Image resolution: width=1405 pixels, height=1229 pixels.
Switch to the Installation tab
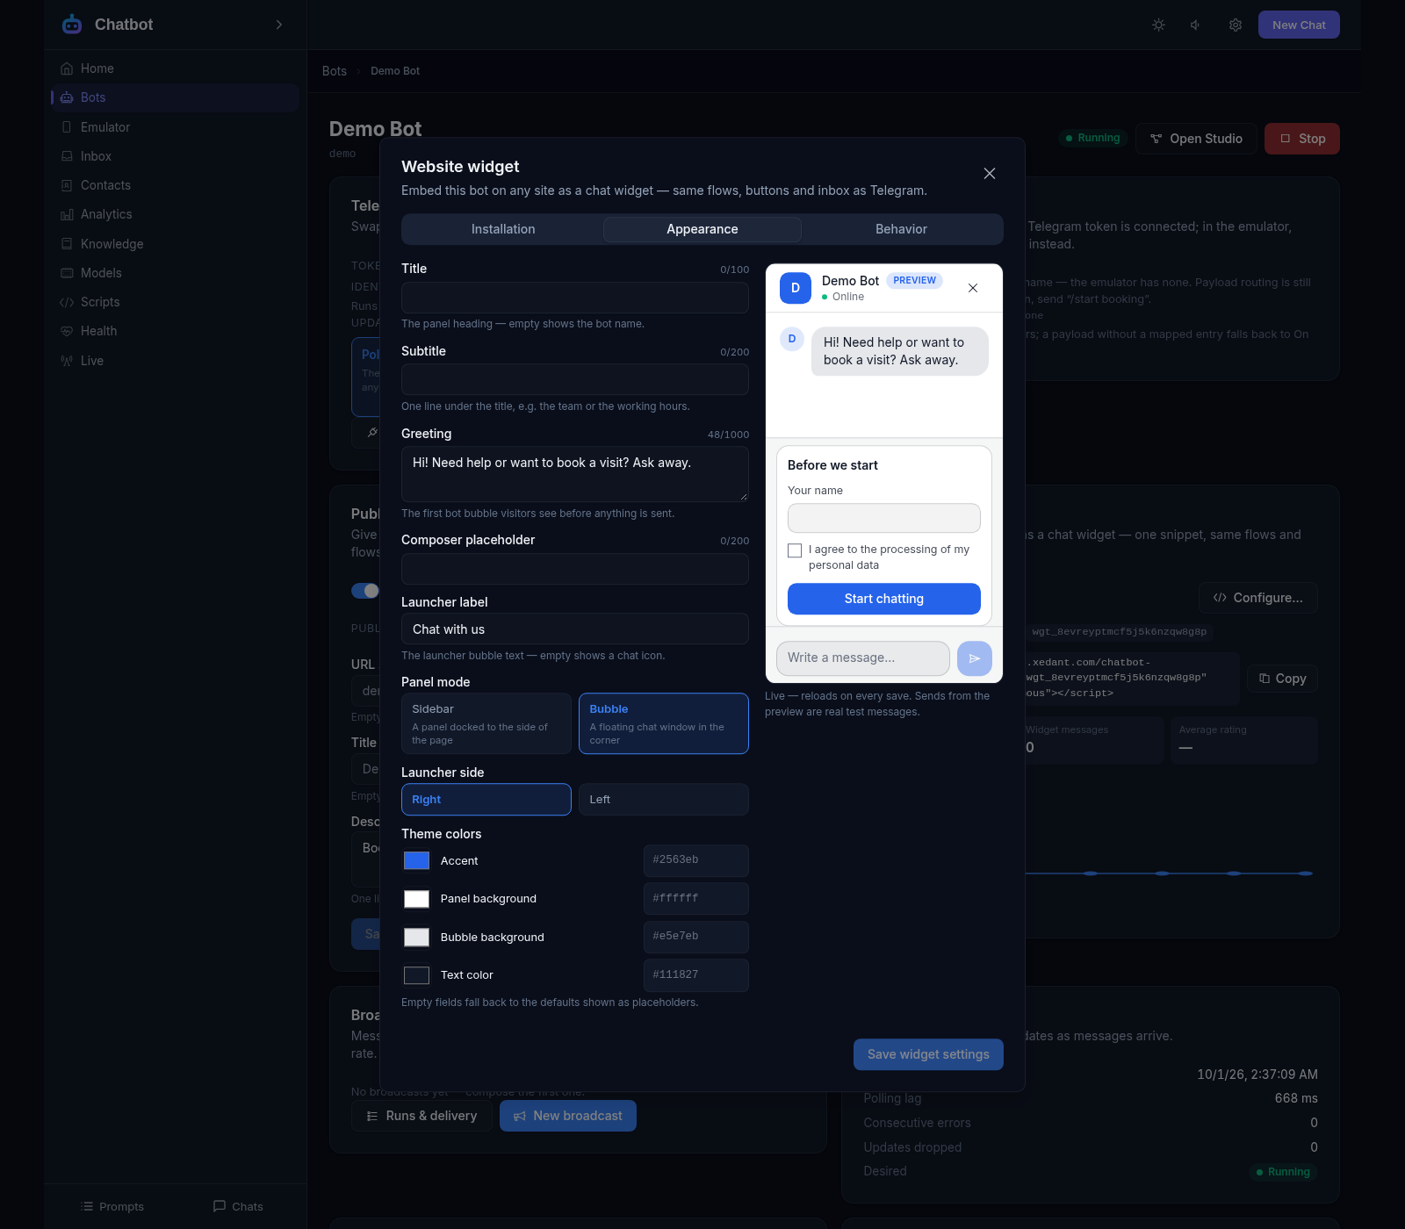pyautogui.click(x=503, y=229)
